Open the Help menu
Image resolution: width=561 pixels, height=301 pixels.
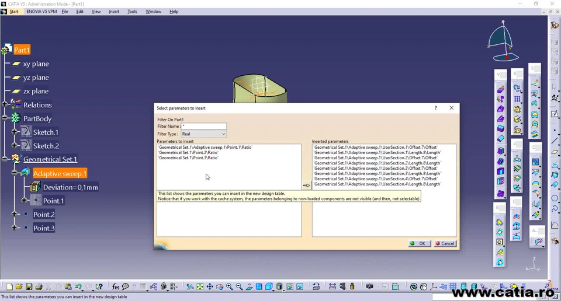point(174,12)
